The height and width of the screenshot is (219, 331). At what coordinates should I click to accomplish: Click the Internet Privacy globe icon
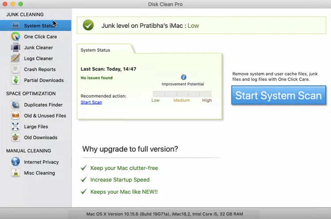pos(15,162)
